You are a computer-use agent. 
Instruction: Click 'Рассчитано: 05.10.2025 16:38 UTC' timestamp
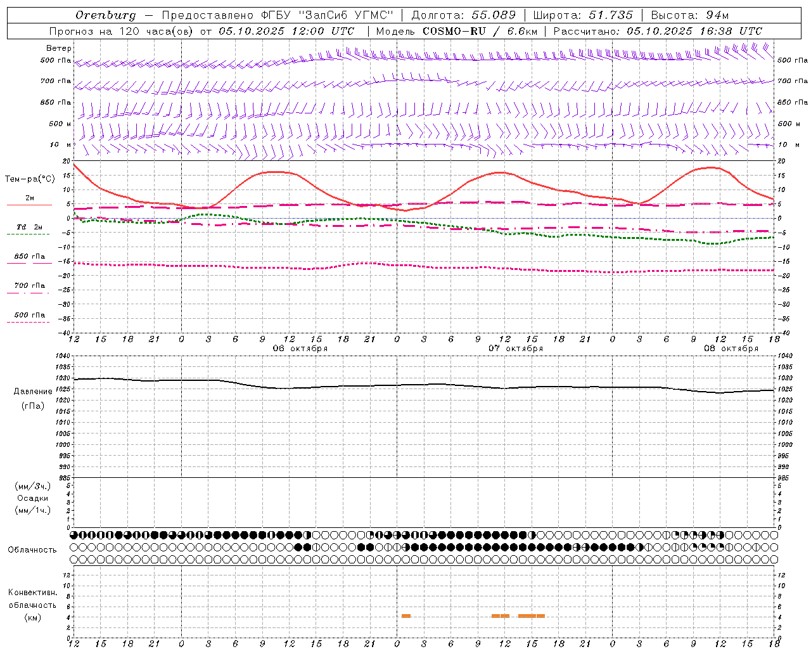click(x=658, y=31)
